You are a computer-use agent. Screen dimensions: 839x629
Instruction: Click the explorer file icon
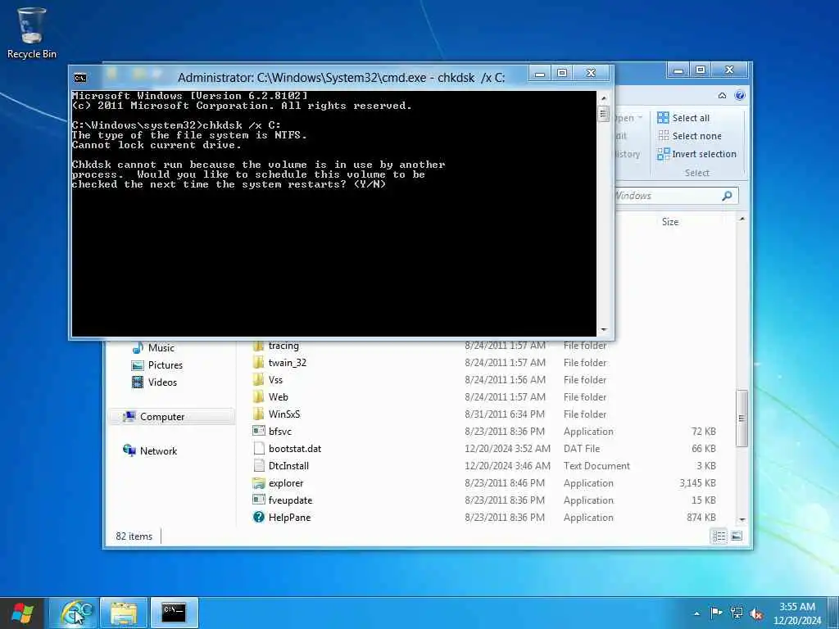tap(258, 483)
